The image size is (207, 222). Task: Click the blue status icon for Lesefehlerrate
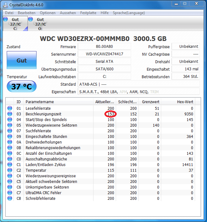coord(10,108)
